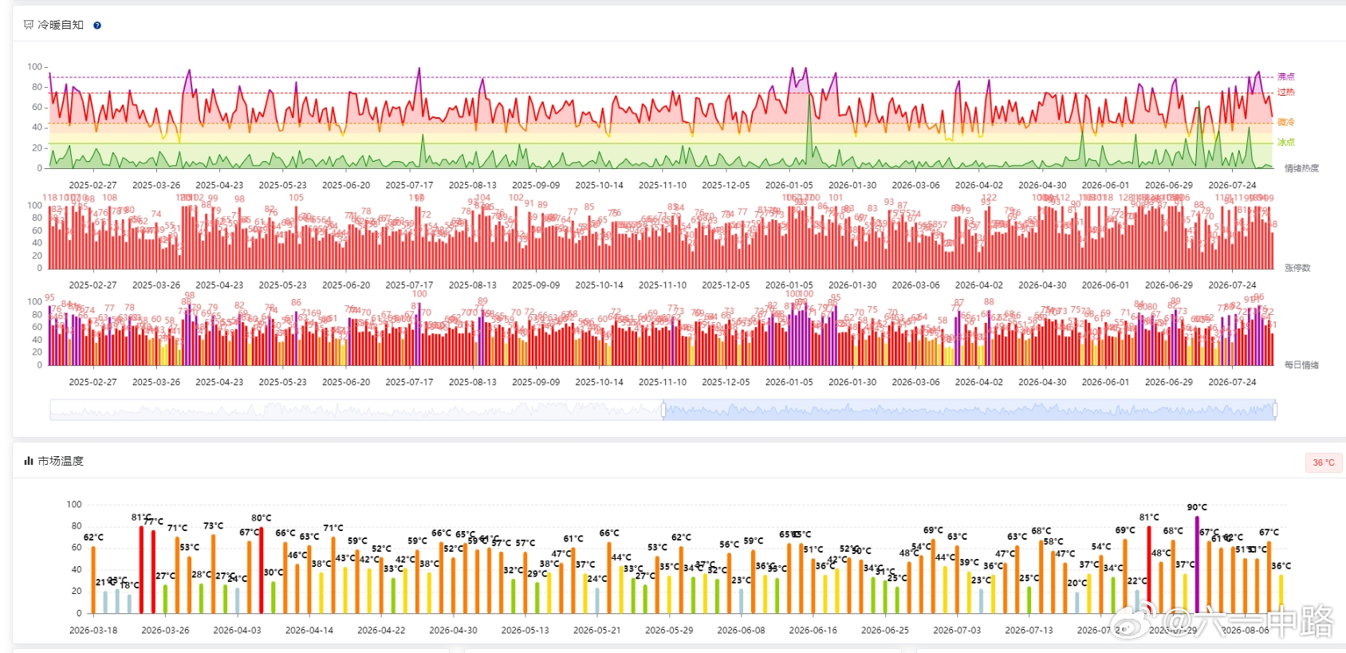Click the blue selected range in the zoom slider

click(x=969, y=410)
